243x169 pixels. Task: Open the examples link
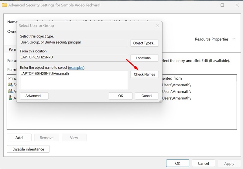(x=76, y=67)
